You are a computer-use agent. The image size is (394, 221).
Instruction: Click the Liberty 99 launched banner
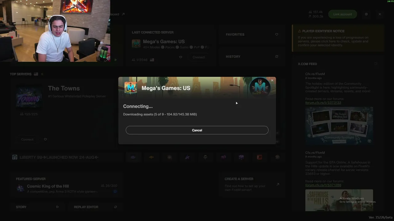coord(66,157)
